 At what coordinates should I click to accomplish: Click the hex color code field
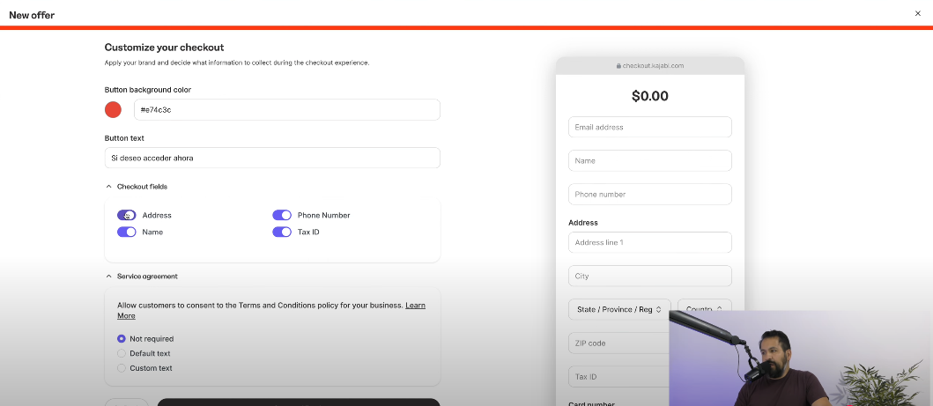coord(286,109)
